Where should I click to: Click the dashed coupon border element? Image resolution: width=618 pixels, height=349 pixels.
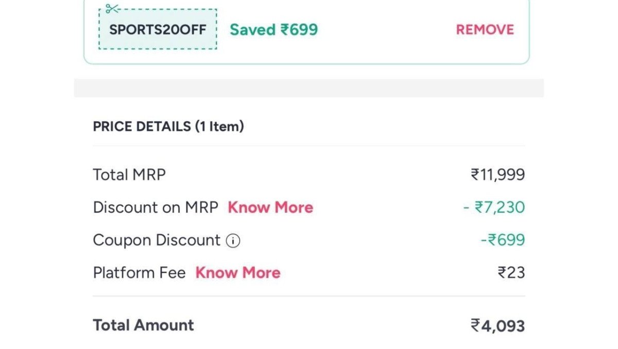(x=156, y=29)
